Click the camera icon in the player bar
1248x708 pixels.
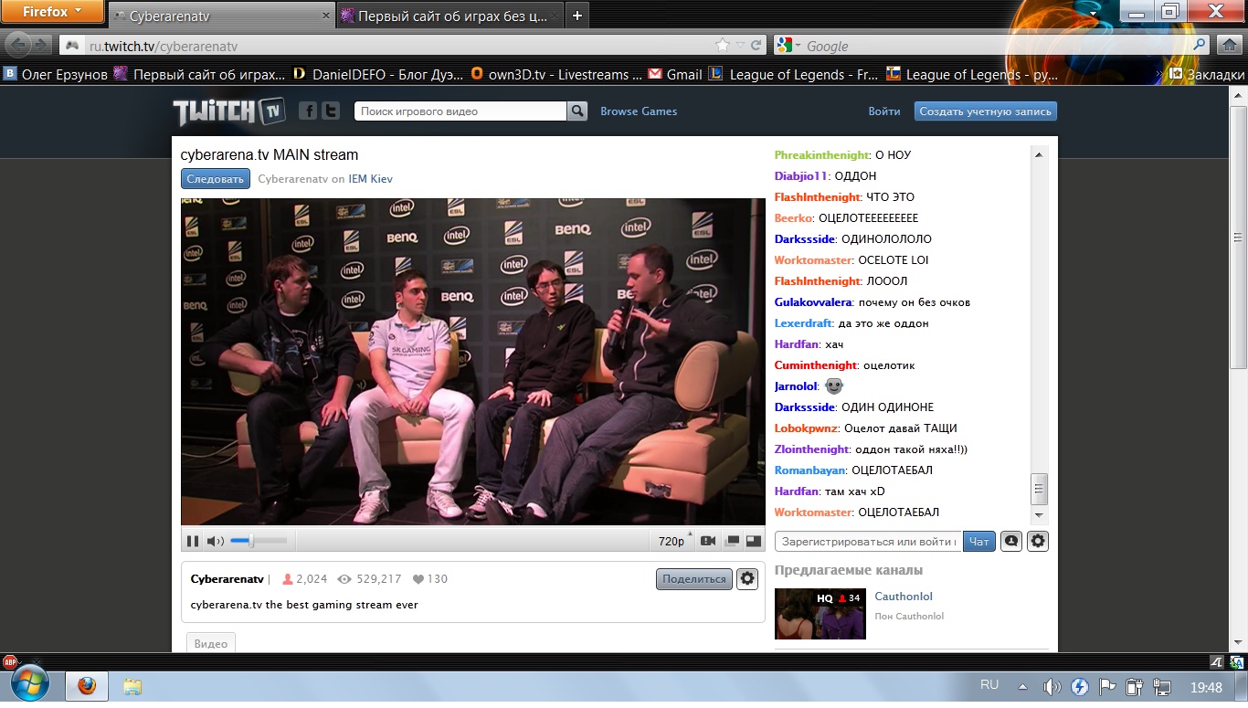pyautogui.click(x=707, y=541)
